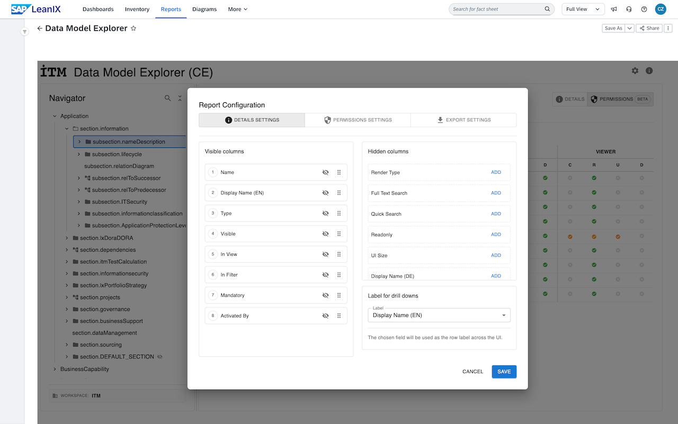The height and width of the screenshot is (424, 678).
Task: Hide the In Filter column
Action: click(x=326, y=275)
